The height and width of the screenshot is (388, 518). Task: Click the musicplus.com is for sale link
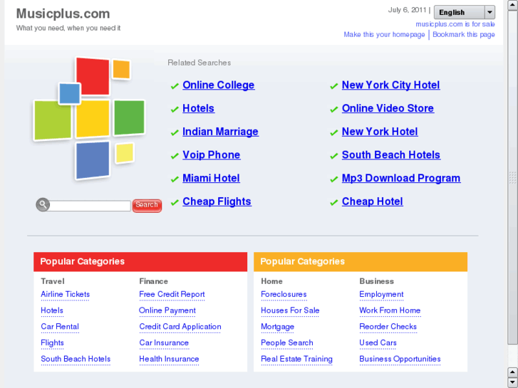click(455, 24)
